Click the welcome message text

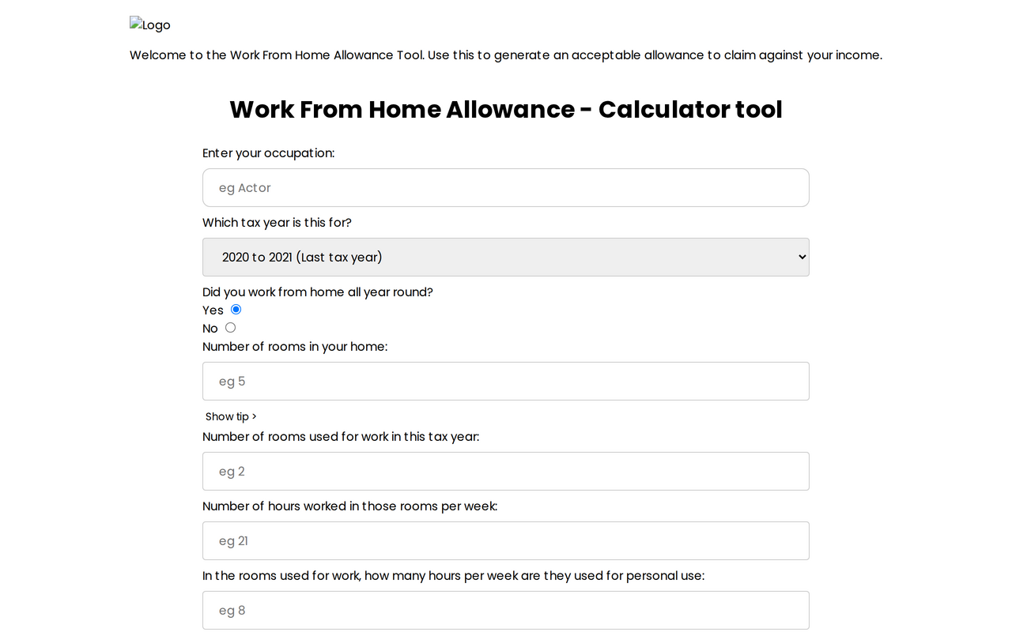505,55
